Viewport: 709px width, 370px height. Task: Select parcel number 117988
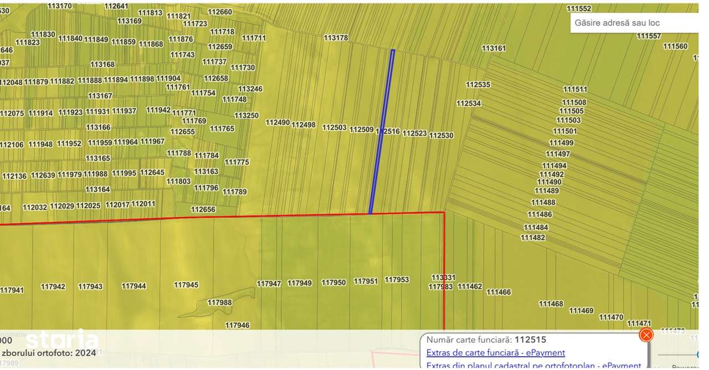tap(219, 302)
